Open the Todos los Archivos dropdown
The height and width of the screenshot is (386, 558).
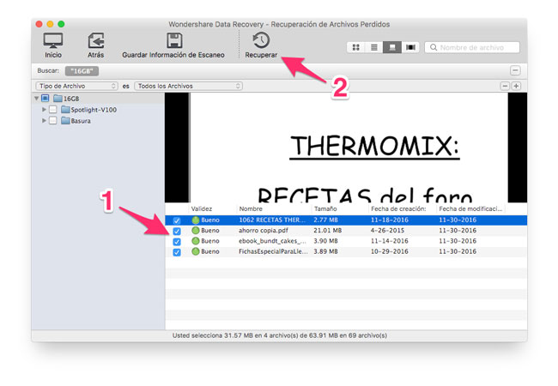pyautogui.click(x=188, y=86)
